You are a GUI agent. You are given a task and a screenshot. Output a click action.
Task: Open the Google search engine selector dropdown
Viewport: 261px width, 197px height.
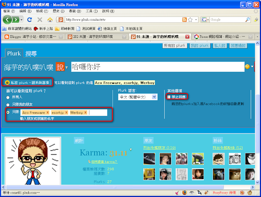[x=205, y=20]
